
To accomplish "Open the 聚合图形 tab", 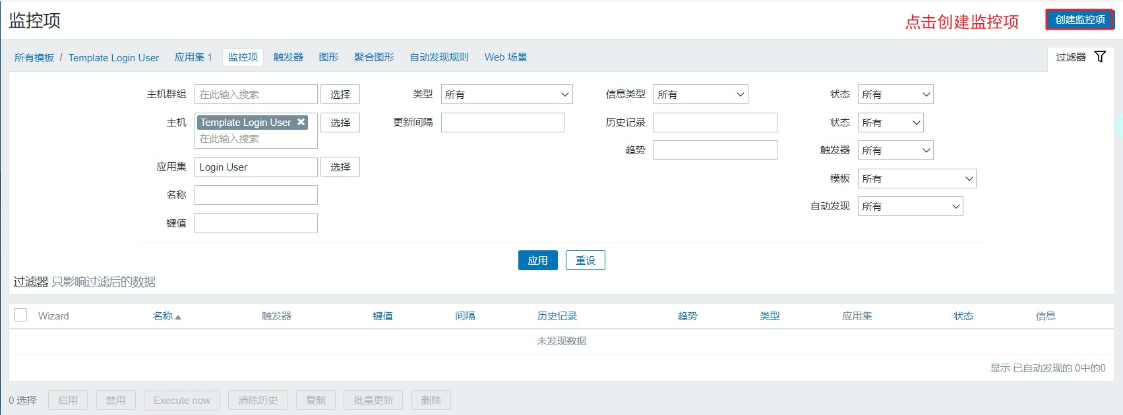I will pos(374,57).
